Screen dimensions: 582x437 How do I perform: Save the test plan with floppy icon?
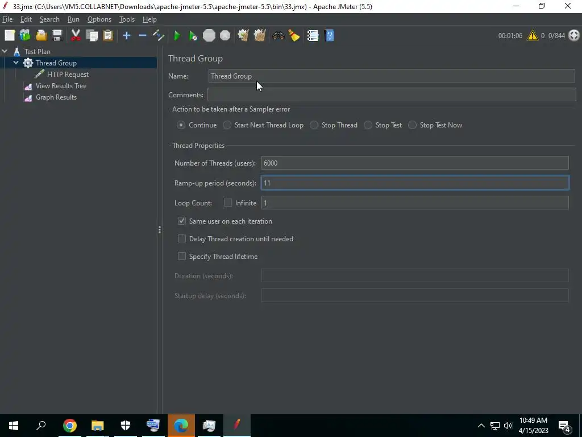pos(57,35)
